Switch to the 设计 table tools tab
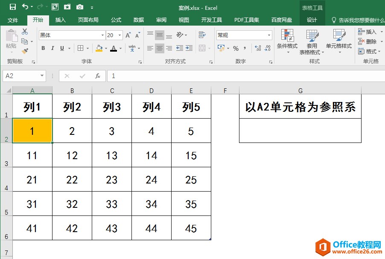This screenshot has width=385, height=259. pos(312,20)
